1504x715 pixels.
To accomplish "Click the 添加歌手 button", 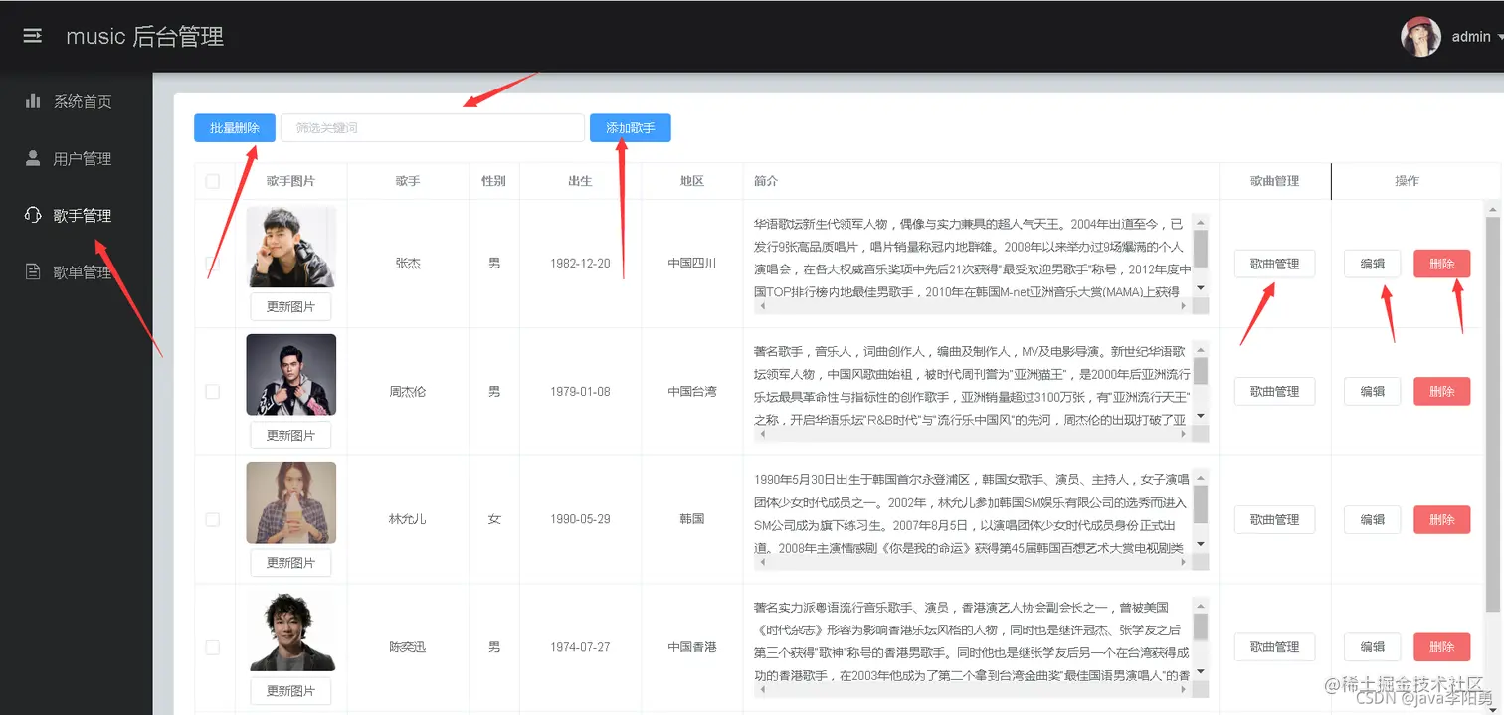I will pyautogui.click(x=630, y=128).
